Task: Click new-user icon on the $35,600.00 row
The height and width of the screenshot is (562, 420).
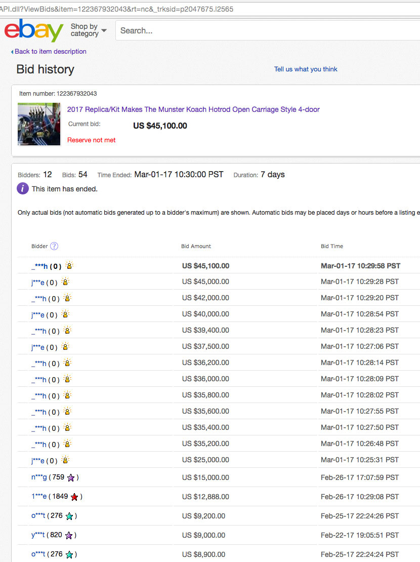Action: (67, 411)
